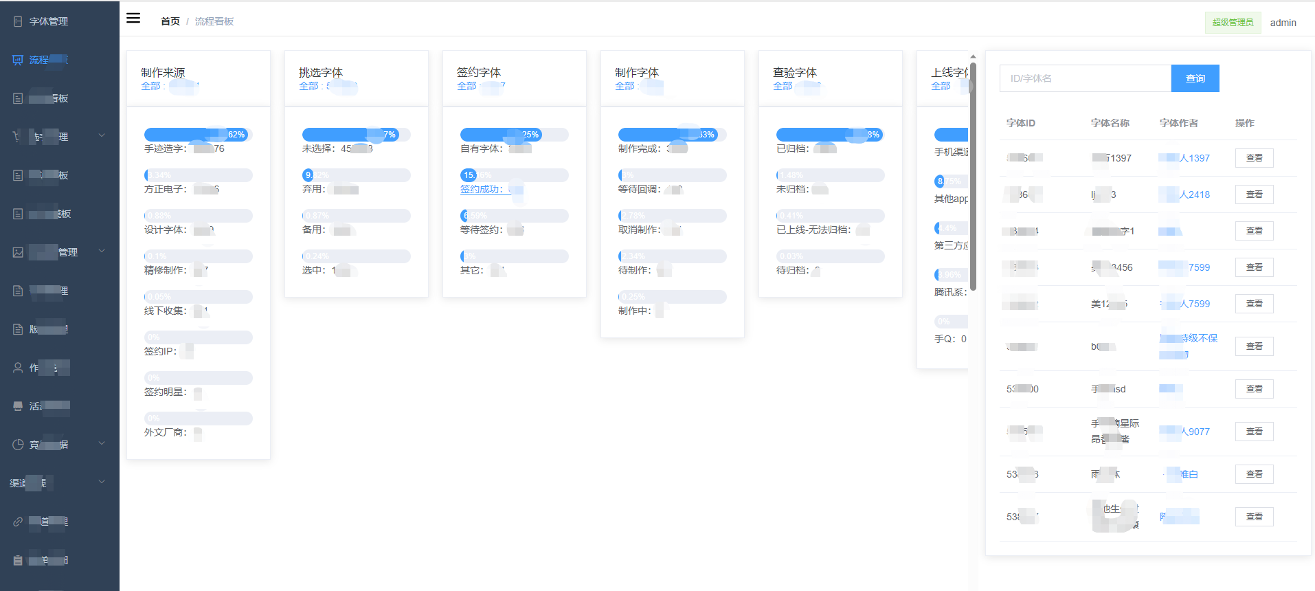Click the 字体ID column header
This screenshot has height=591, width=1315.
(x=1020, y=123)
